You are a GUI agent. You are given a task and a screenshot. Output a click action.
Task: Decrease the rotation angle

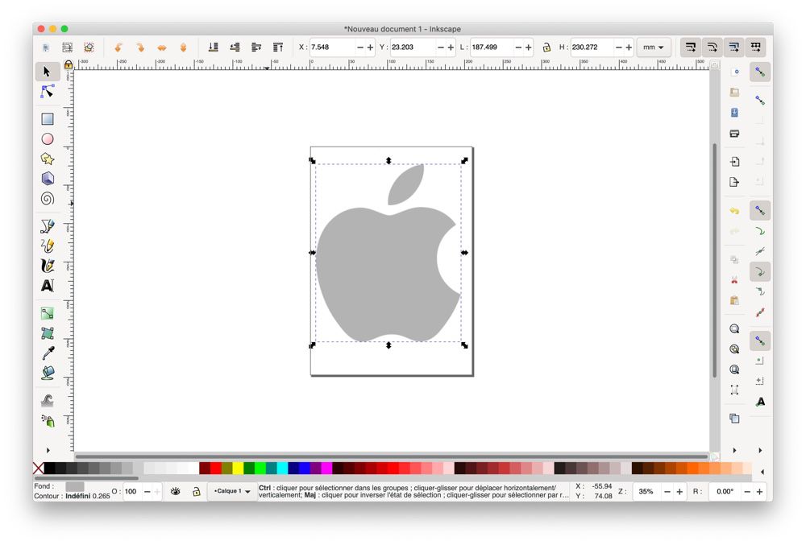(747, 492)
